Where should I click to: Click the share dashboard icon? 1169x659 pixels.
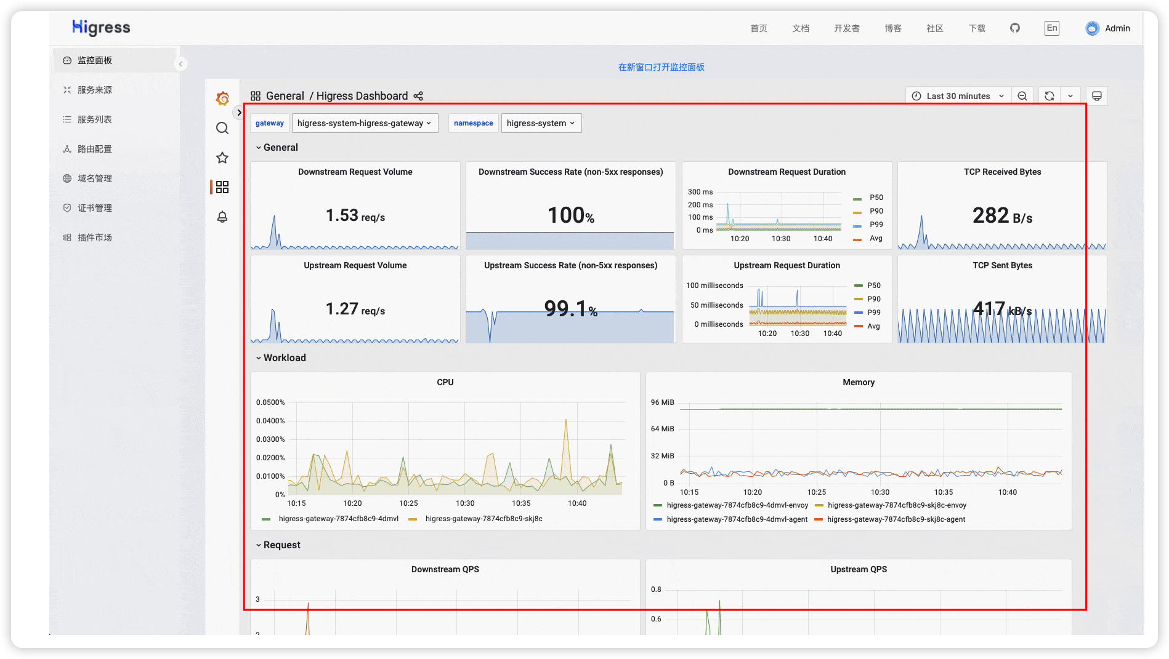click(x=418, y=96)
